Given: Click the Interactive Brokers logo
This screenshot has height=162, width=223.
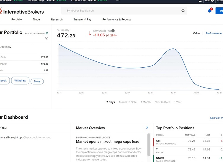Looking at the screenshot, I should (x=22, y=11).
